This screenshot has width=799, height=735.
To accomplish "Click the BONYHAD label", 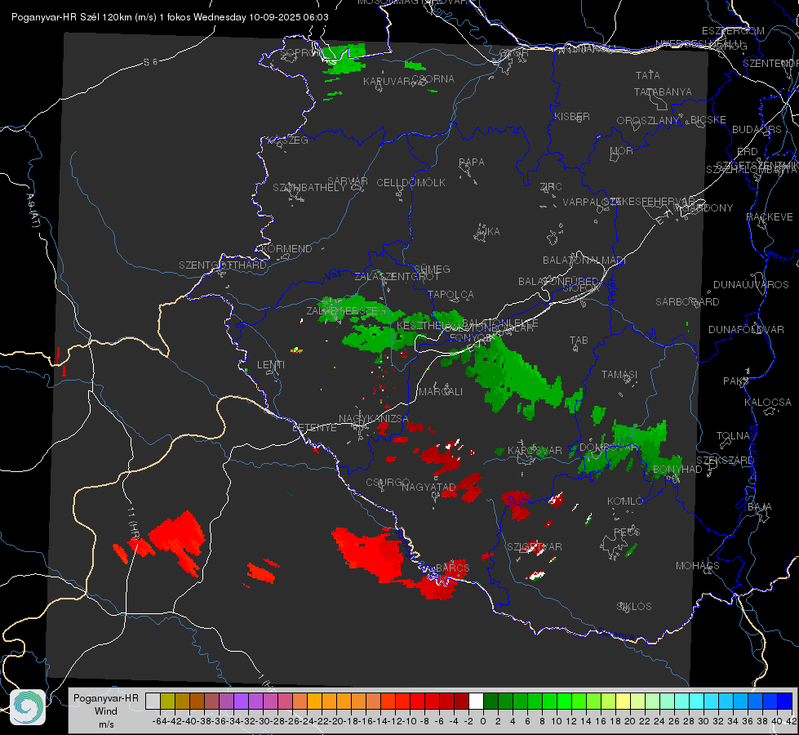I will pos(677,470).
